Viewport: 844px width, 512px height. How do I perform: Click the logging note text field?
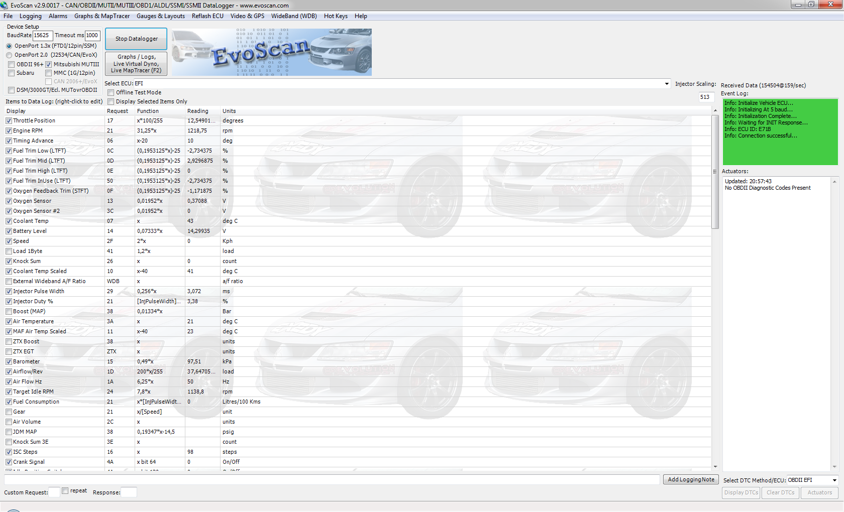(x=332, y=479)
